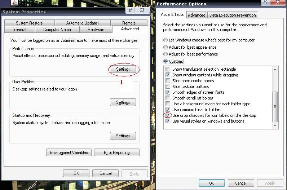The width and height of the screenshot is (287, 190).
Task: Click the visual effects list scrollbar thumb
Action: pyautogui.click(x=275, y=106)
